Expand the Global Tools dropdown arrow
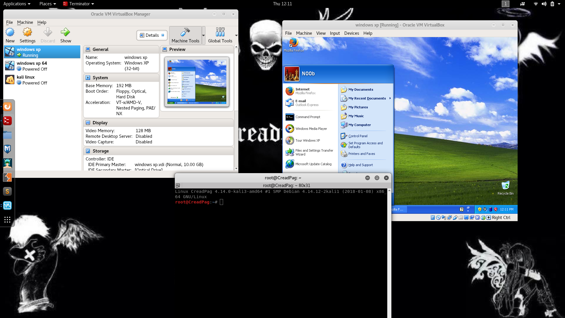 [236, 35]
